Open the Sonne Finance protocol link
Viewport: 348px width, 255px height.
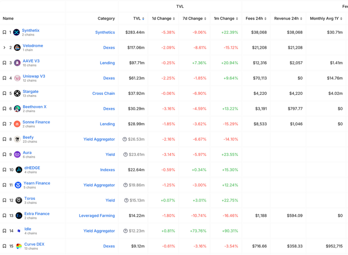pos(36,122)
